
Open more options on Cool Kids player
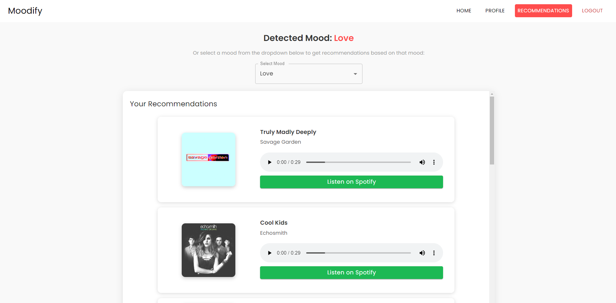pos(434,253)
